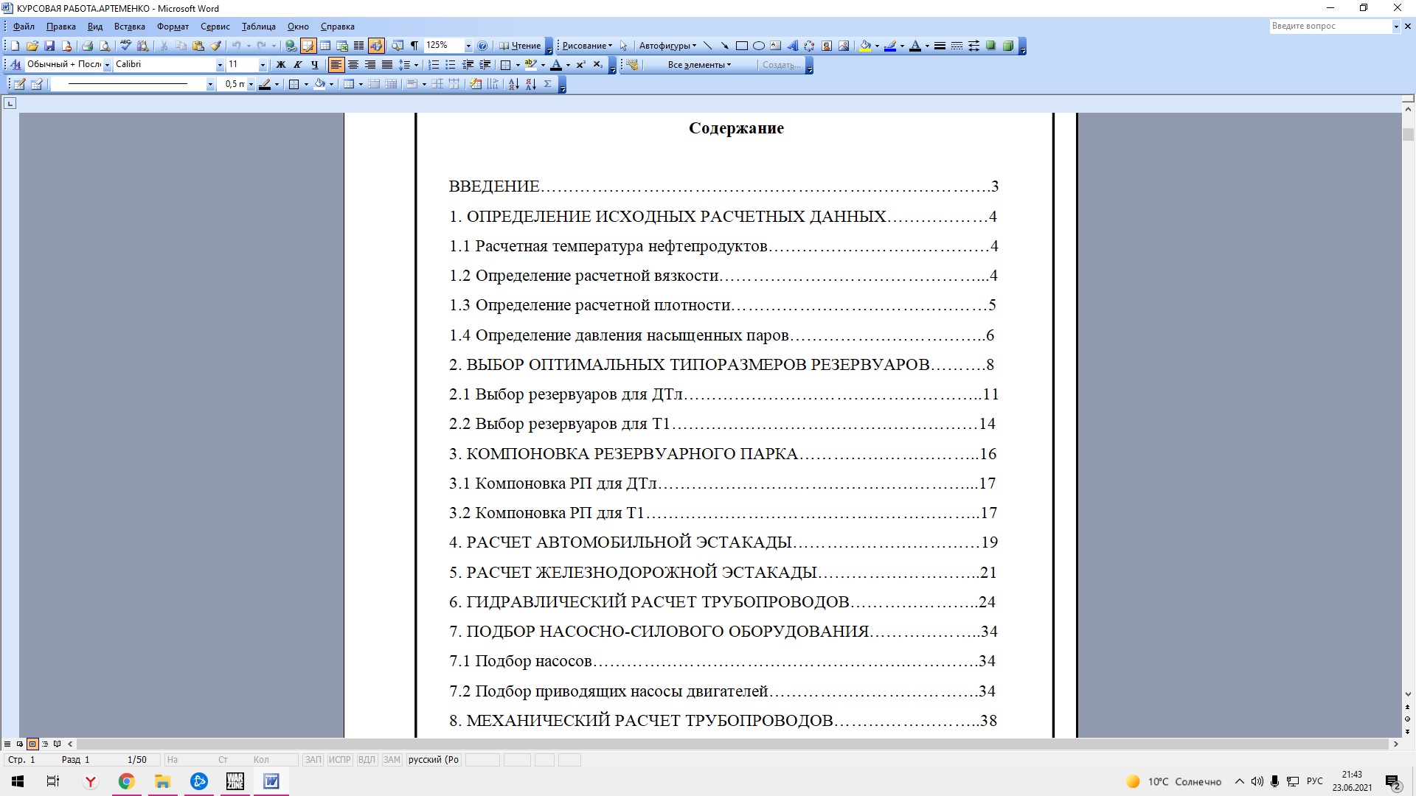This screenshot has width=1416, height=796.
Task: Apply subscript formatting (x₂)
Action: click(598, 65)
